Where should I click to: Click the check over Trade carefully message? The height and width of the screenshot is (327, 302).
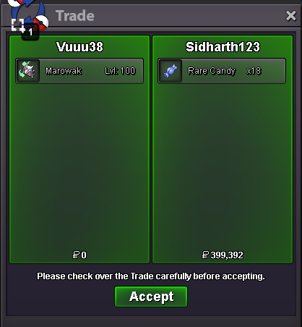click(151, 276)
